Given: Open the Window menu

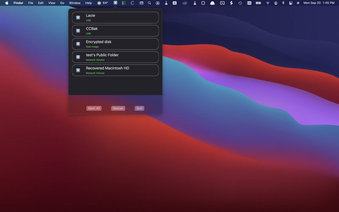Looking at the screenshot, I should coord(75,3).
